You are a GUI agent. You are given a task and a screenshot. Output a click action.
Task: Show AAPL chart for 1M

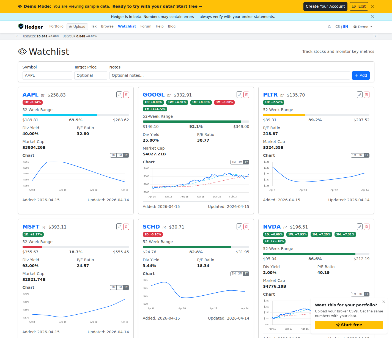point(113,155)
